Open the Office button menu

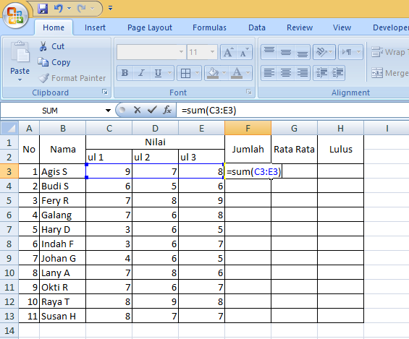click(x=15, y=16)
